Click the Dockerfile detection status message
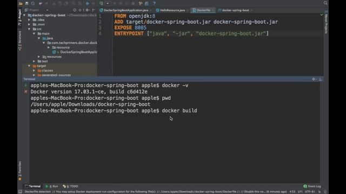This screenshot has height=194, width=346. pyautogui.click(x=155, y=192)
